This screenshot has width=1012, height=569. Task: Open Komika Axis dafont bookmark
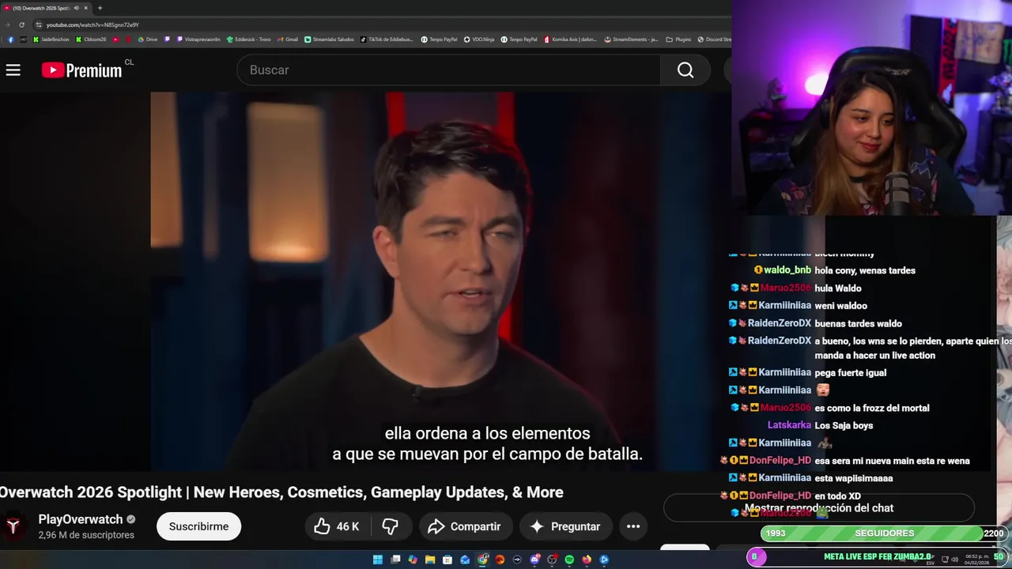click(570, 39)
